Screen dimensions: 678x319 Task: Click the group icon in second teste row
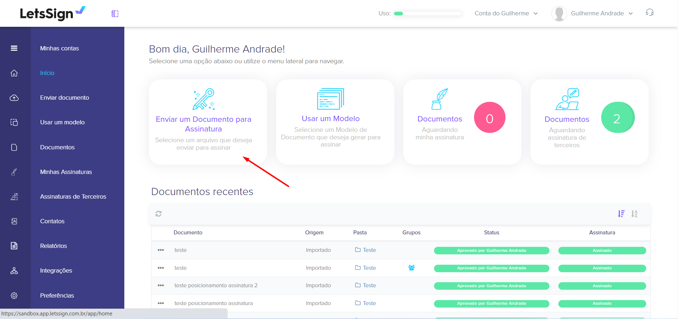click(x=412, y=268)
